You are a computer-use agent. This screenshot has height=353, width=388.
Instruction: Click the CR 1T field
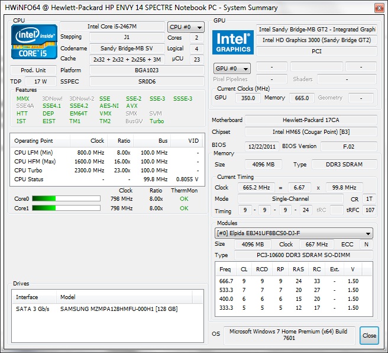[x=370, y=198]
